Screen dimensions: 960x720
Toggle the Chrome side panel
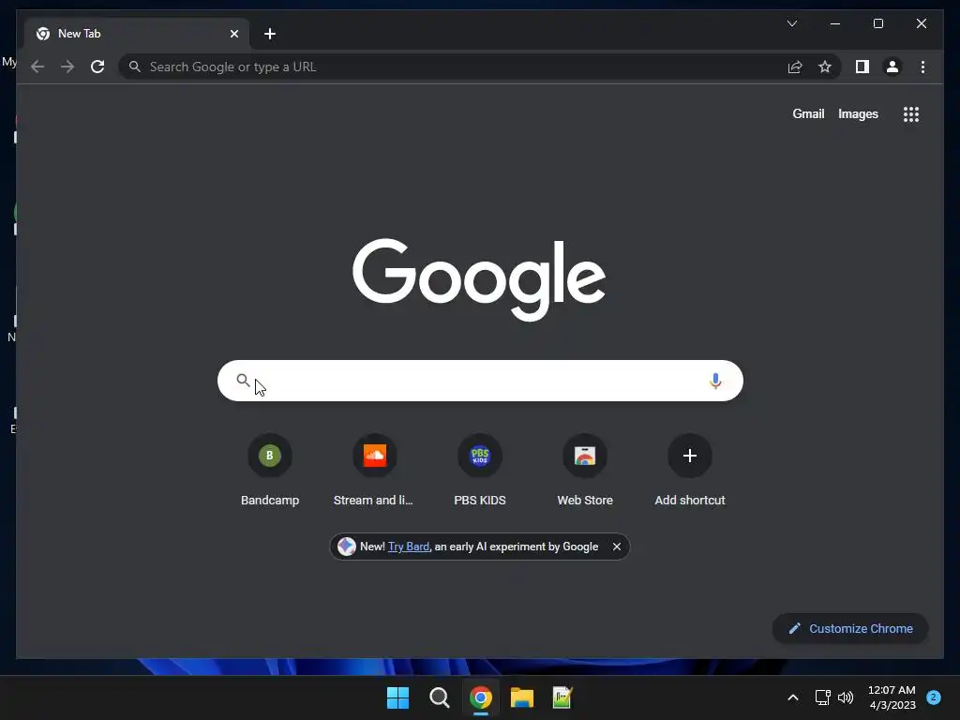(862, 67)
